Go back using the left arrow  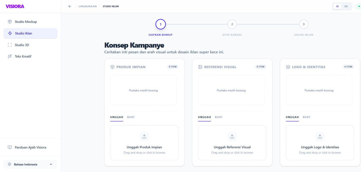click(70, 6)
